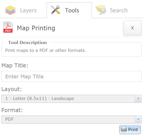This screenshot has height=136, width=144.
Task: Click the Tool Description legend text
Action: (27, 43)
